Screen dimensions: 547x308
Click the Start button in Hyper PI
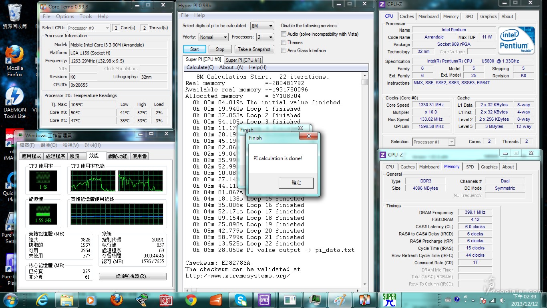(x=195, y=49)
